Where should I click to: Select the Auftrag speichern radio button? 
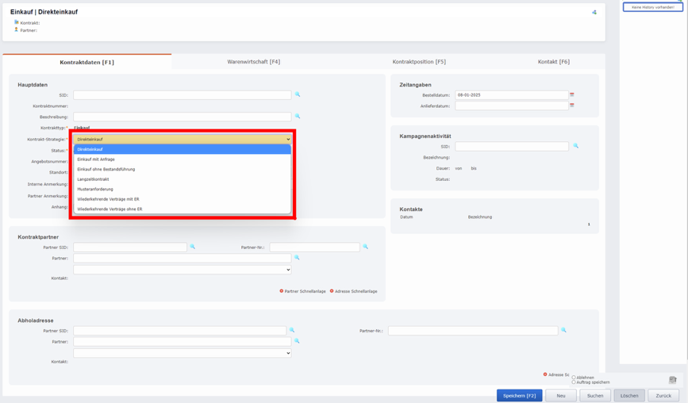tap(574, 382)
